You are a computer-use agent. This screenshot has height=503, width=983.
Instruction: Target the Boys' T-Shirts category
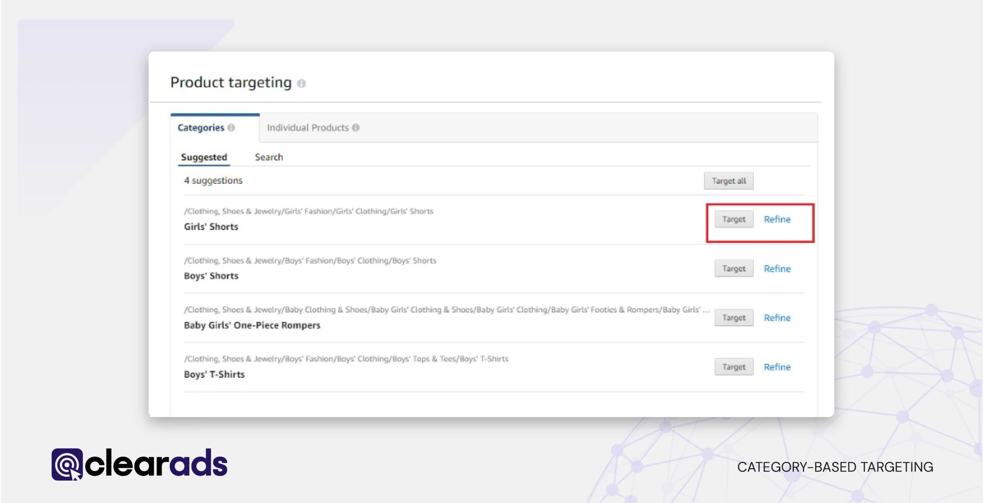pos(733,366)
